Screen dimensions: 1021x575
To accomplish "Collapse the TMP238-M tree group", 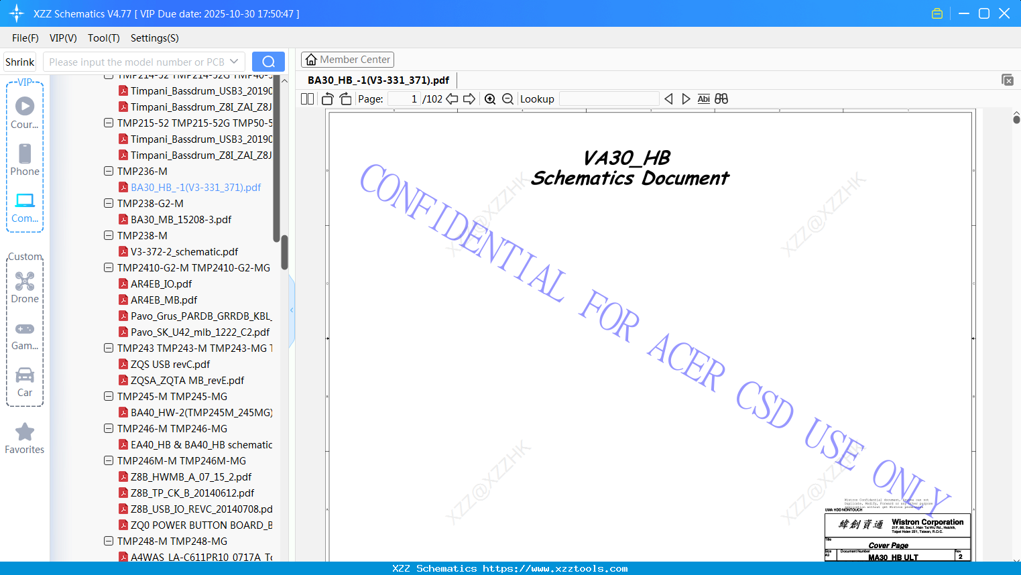I will (x=109, y=235).
